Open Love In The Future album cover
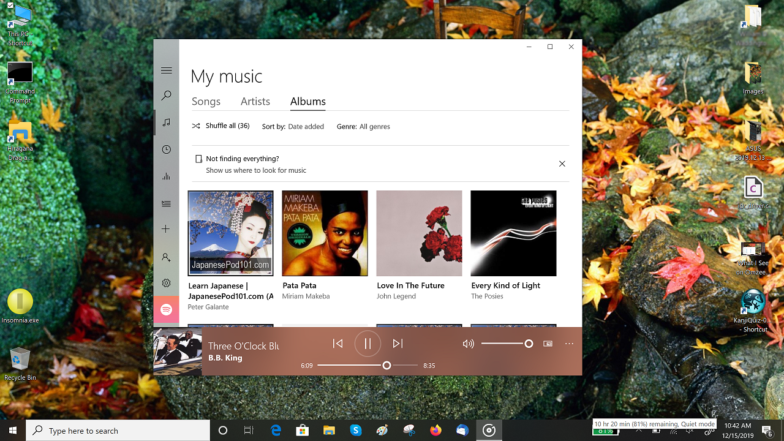Viewport: 784px width, 441px height. pos(419,233)
